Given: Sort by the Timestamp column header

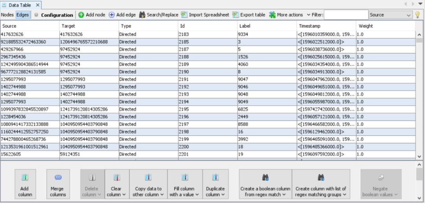Looking at the screenshot, I should tap(326, 26).
